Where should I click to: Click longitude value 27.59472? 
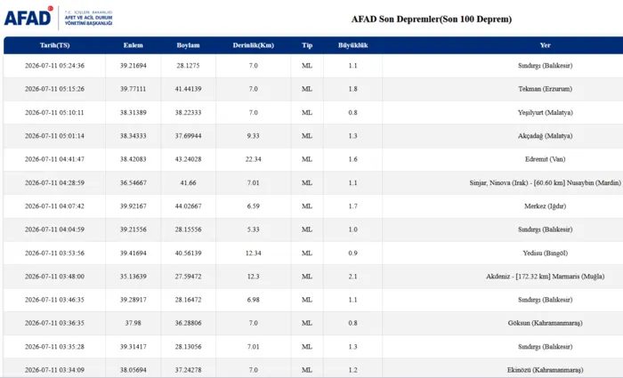188,277
